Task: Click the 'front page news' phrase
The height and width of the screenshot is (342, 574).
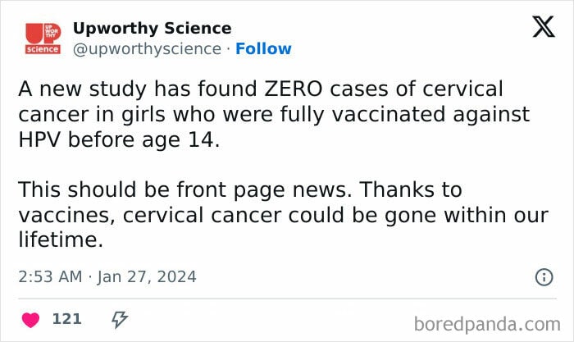Action: pyautogui.click(x=262, y=190)
